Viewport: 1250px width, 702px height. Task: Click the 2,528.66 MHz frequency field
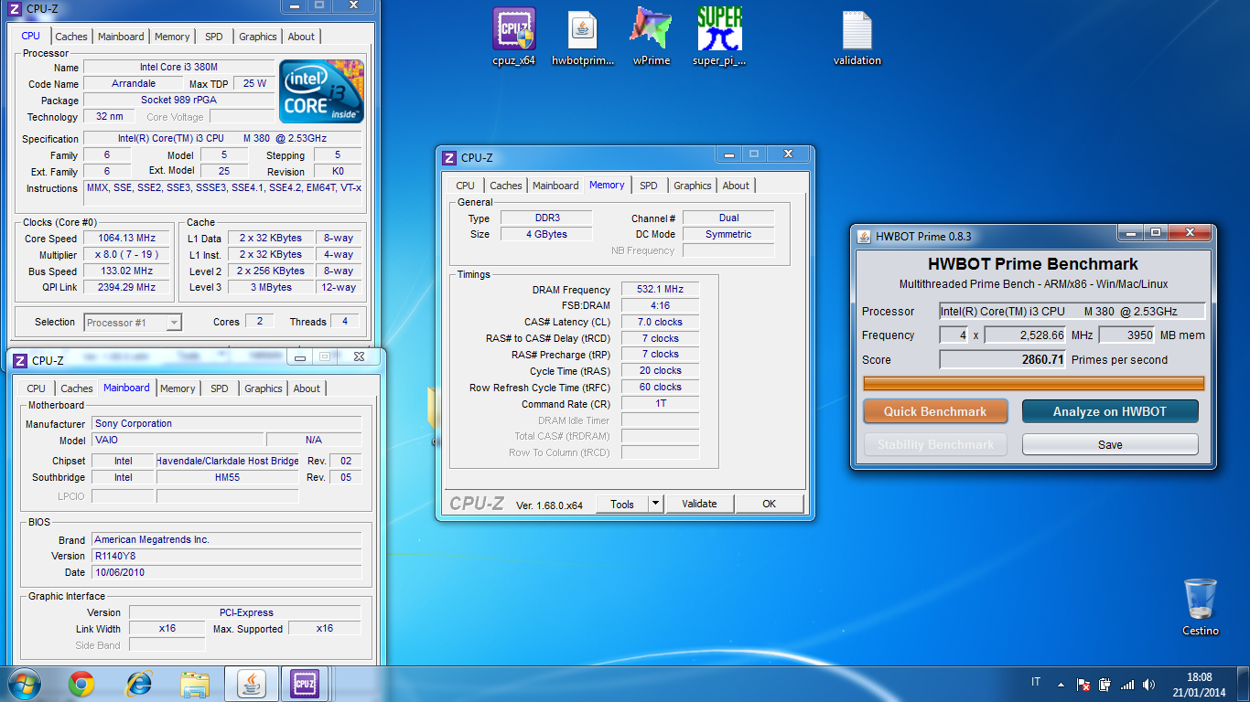[1026, 335]
